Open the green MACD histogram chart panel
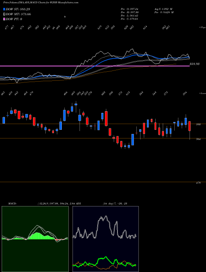Screen dimensions: 206x272 tap(35, 239)
